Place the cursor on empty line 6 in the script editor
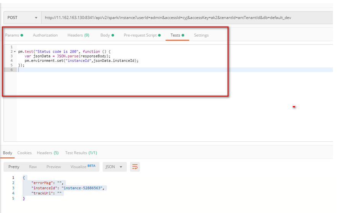The width and height of the screenshot is (339, 213). [x=175, y=70]
